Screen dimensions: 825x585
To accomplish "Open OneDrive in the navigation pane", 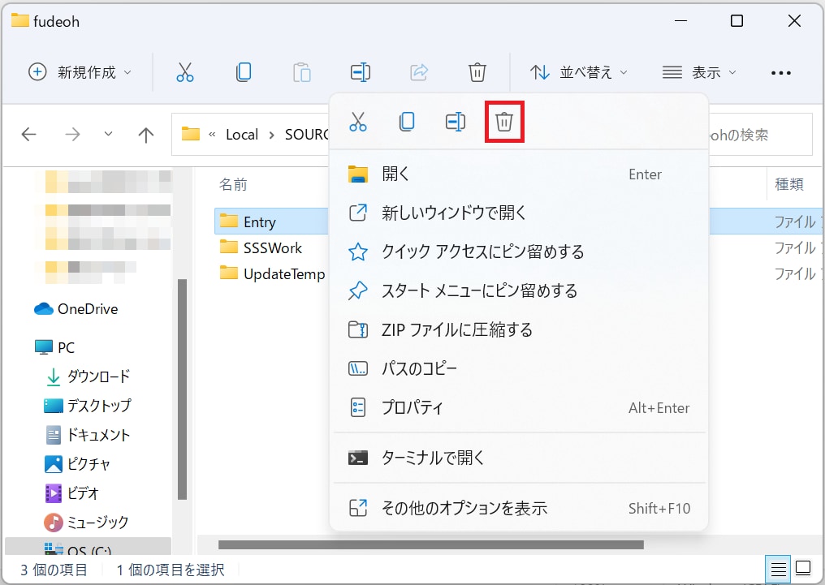I will pyautogui.click(x=76, y=309).
